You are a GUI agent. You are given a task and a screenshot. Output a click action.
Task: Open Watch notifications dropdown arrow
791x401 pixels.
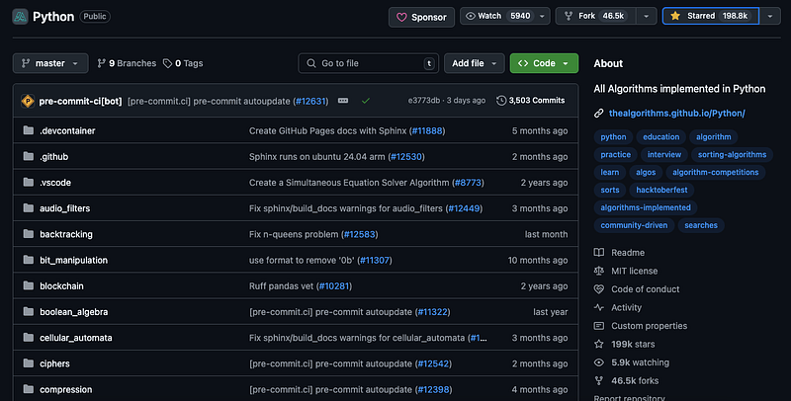[x=542, y=16]
